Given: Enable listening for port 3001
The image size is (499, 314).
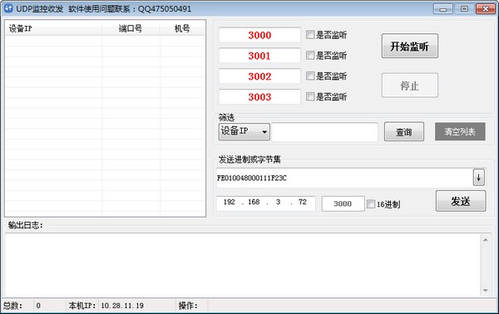Looking at the screenshot, I should click(310, 56).
